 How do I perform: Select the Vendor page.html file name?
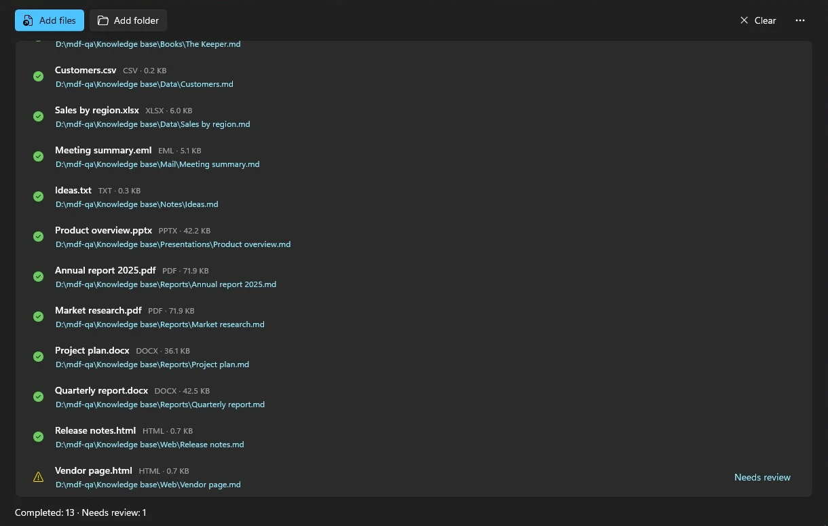[94, 470]
